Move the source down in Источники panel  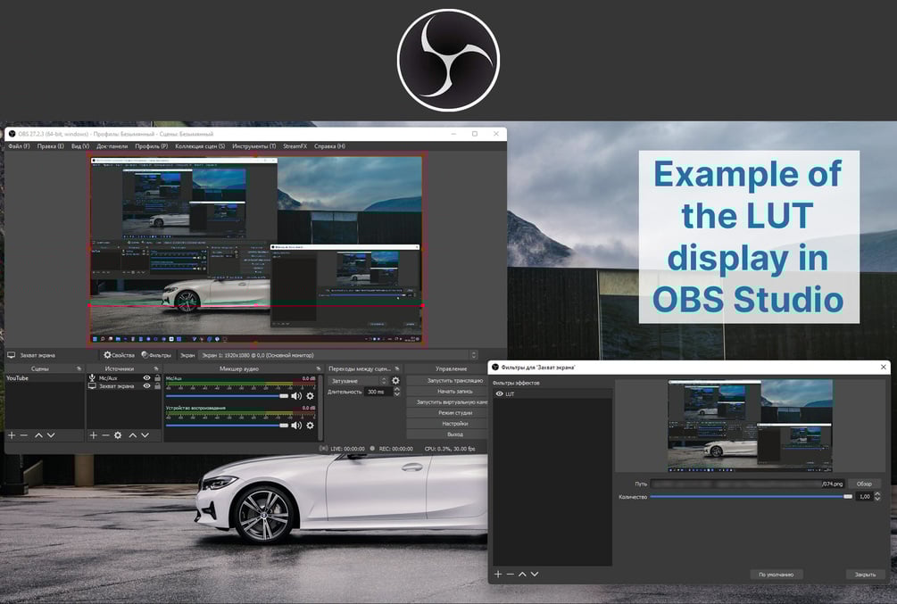[145, 435]
